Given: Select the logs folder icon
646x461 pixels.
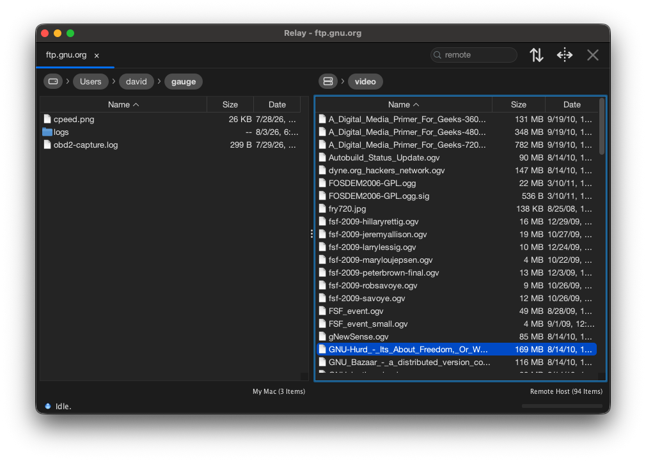Looking at the screenshot, I should 47,132.
